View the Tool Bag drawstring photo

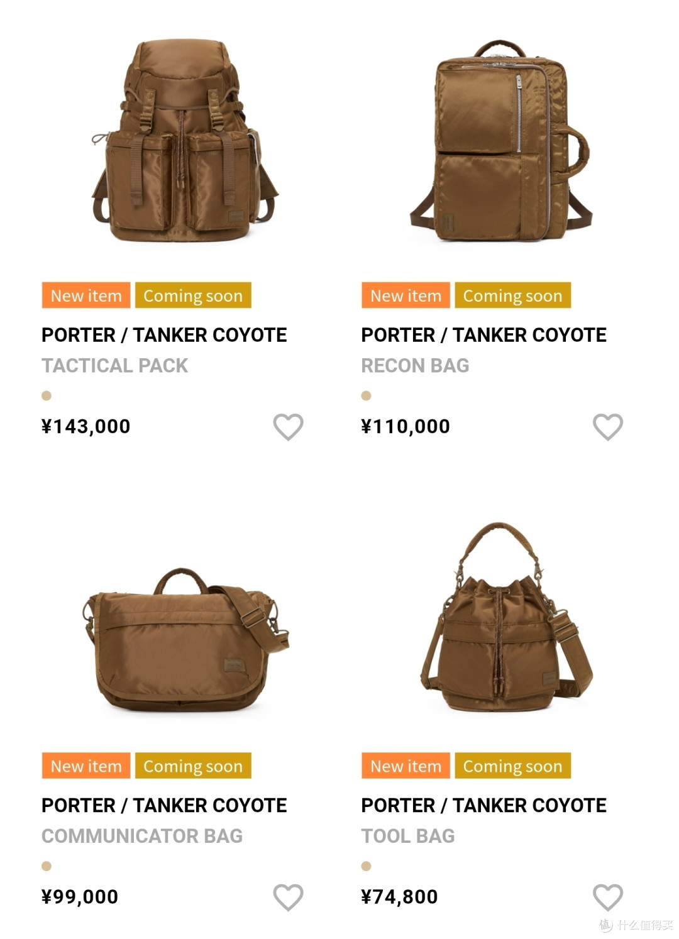(507, 617)
